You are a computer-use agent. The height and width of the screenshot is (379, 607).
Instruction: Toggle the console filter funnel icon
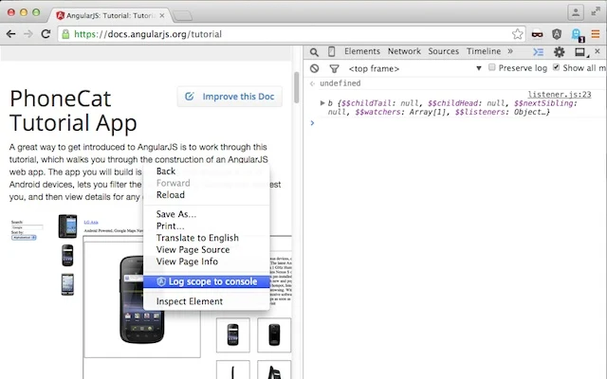click(x=334, y=69)
